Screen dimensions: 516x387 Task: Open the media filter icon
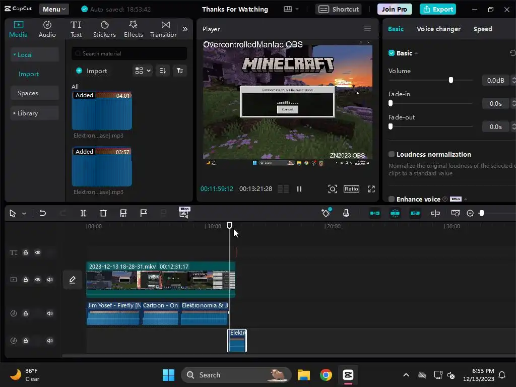pyautogui.click(x=180, y=71)
